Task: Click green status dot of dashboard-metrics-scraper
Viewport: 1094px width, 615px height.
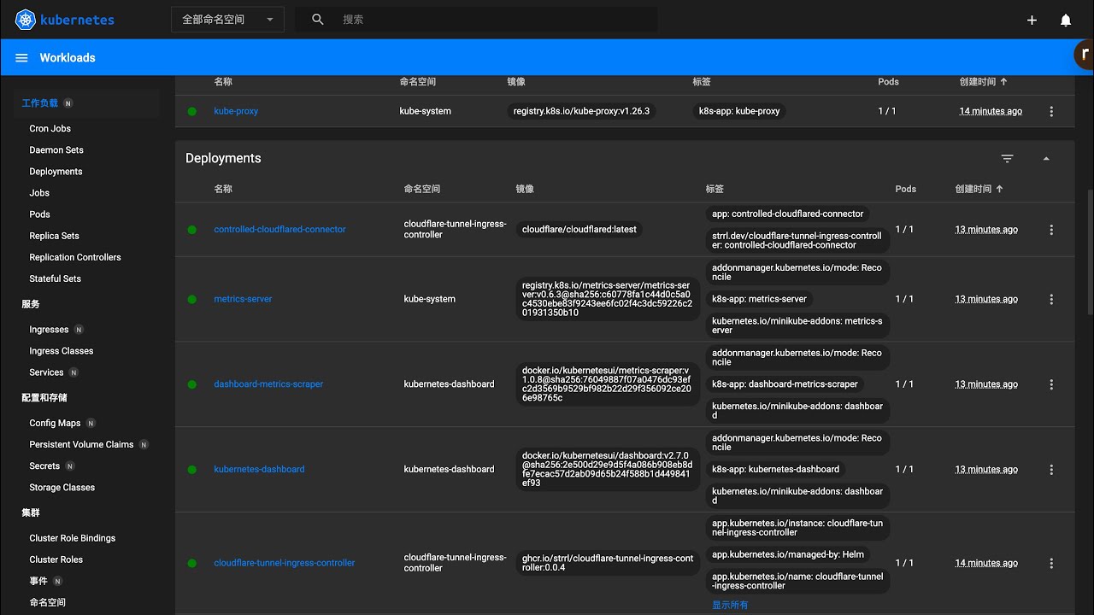Action: [x=192, y=384]
